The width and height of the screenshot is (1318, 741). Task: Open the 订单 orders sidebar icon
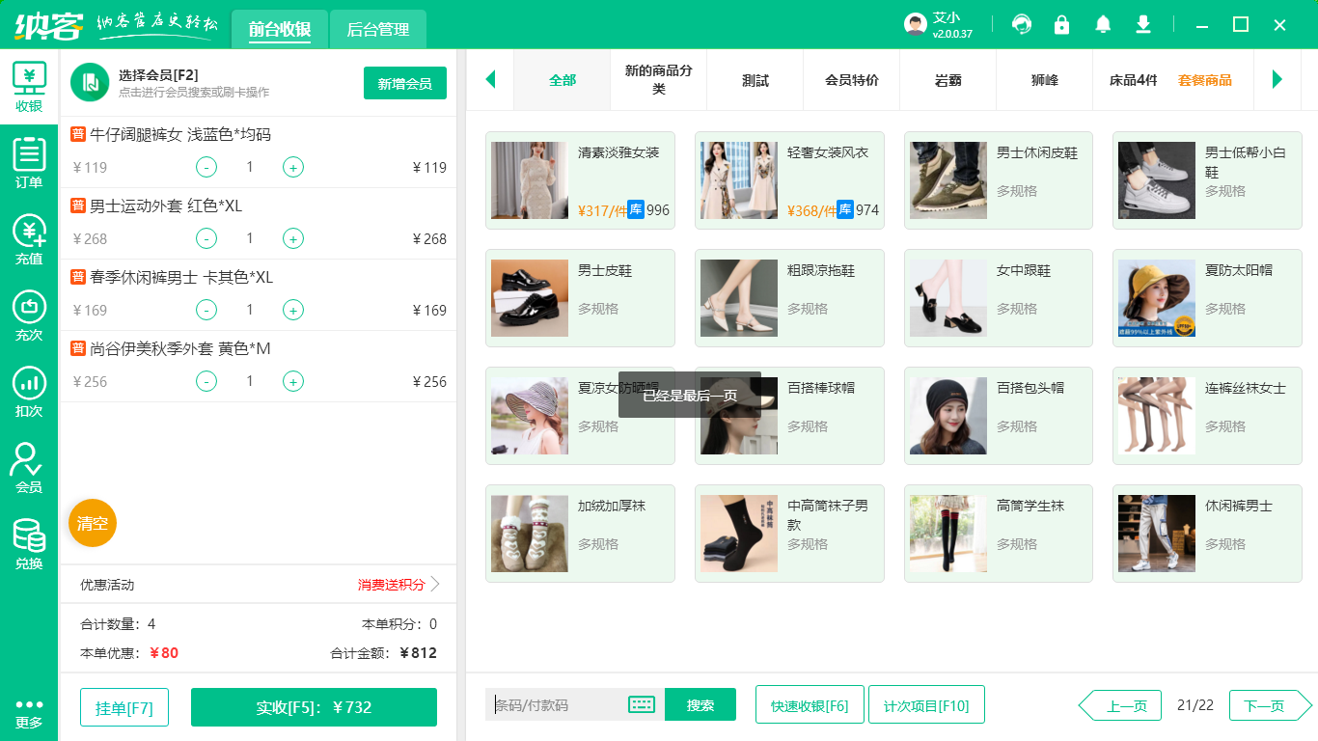click(x=29, y=163)
